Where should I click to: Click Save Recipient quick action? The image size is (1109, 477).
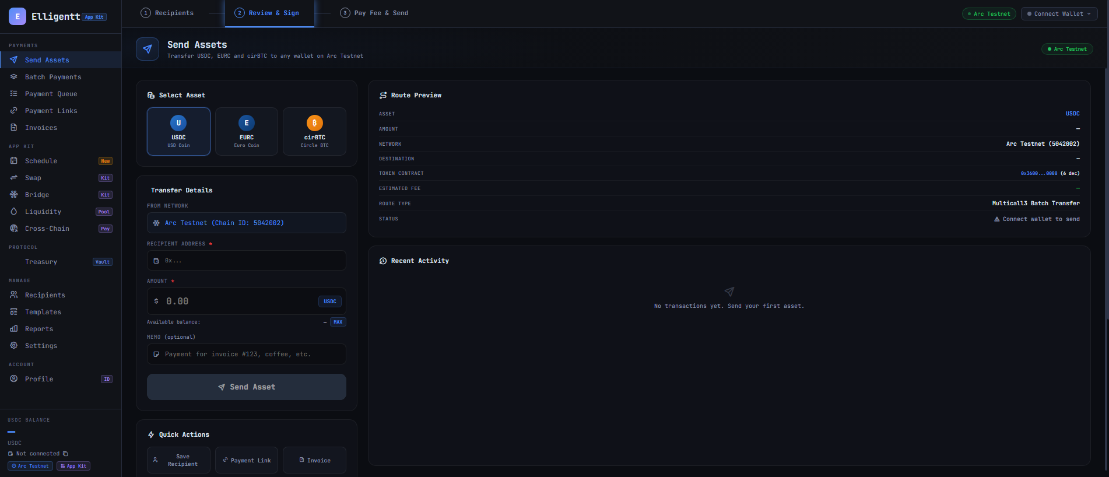click(178, 460)
